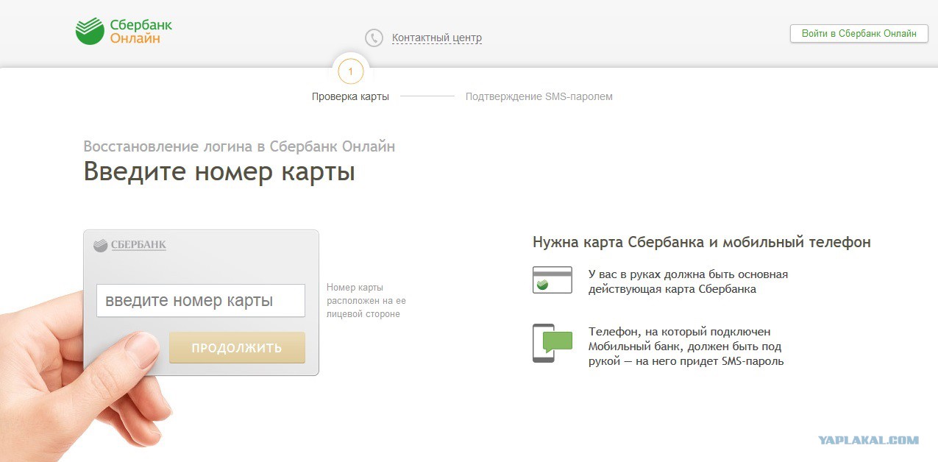
Task: Select the Проверка карты step
Action: coord(350,96)
